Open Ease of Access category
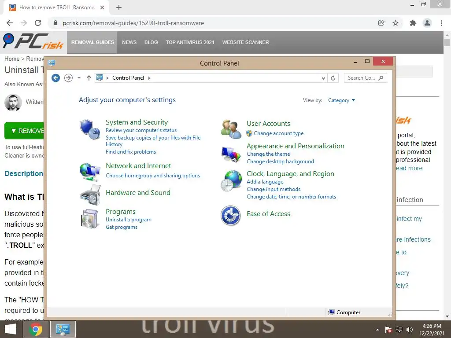This screenshot has width=451, height=338. pos(268,214)
